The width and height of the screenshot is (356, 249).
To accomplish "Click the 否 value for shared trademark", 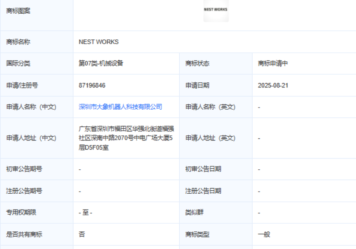I will point(82,234).
